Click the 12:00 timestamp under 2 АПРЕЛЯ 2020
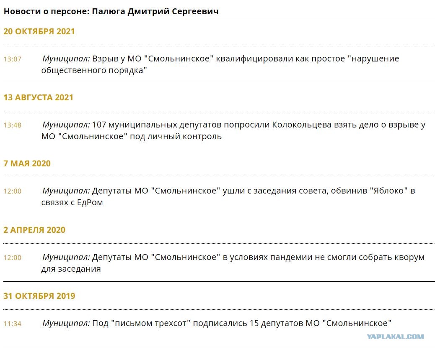The image size is (435, 349). coord(12,258)
